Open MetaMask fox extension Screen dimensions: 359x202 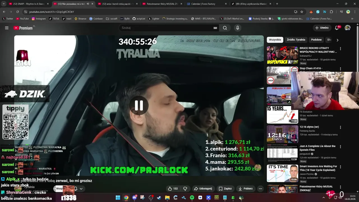(x=311, y=12)
